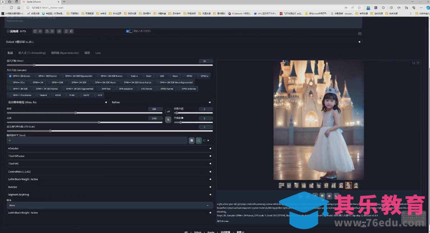Click the green recycle reuse seed button
430x233 pixels.
(x=199, y=140)
